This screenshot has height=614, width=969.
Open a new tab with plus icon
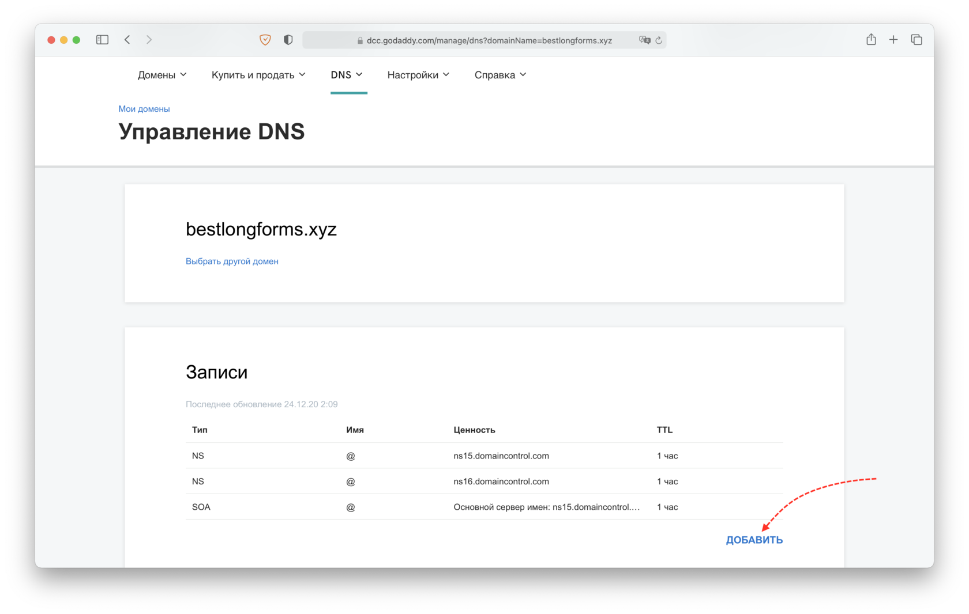click(x=893, y=40)
